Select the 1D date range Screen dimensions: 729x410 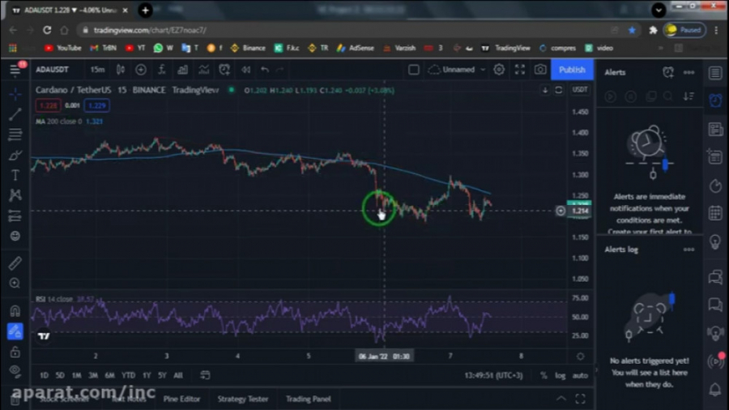click(45, 375)
